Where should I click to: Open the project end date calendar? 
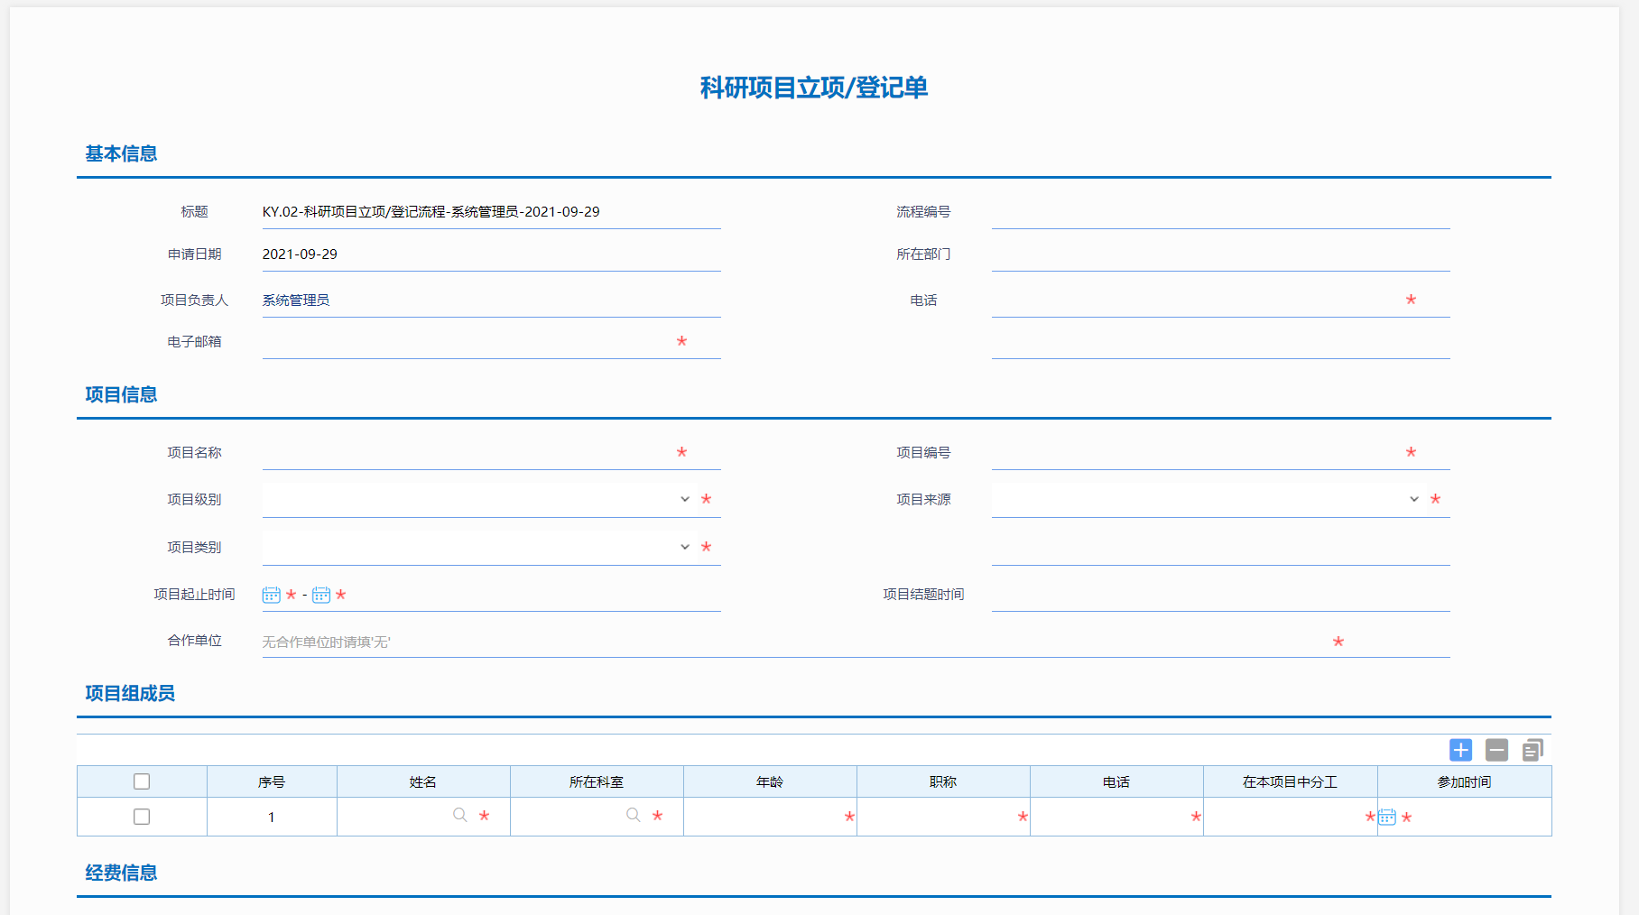pyautogui.click(x=320, y=595)
